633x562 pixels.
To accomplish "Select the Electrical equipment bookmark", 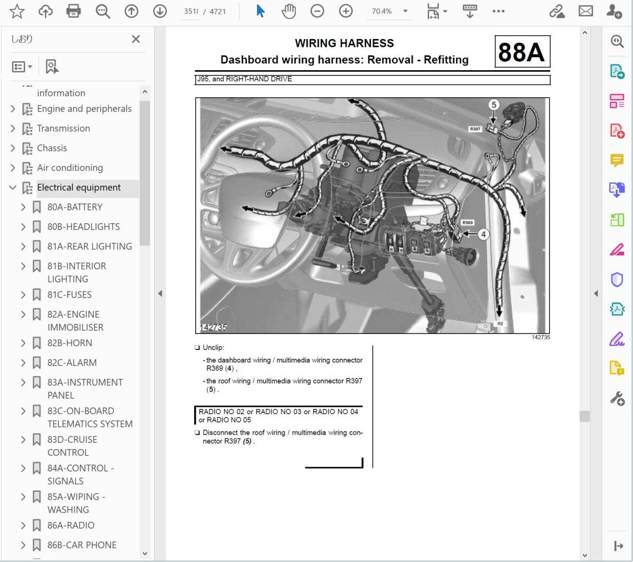I will click(79, 187).
